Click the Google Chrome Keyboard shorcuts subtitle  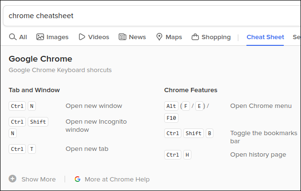60,70
